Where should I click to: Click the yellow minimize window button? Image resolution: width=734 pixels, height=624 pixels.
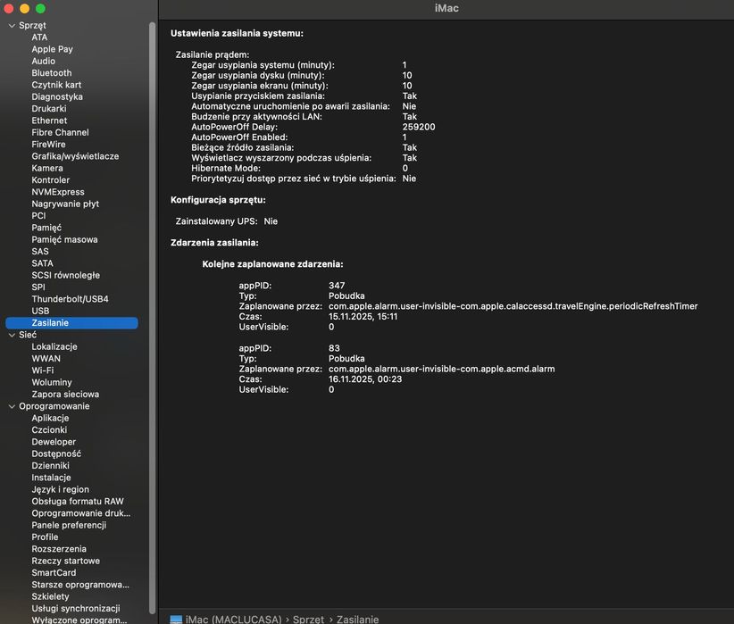(24, 8)
